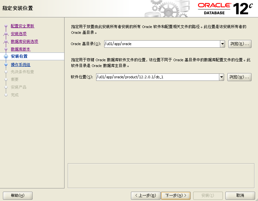This screenshot has height=201, width=258.
Task: Click the 概要 step text
Action: click(15, 80)
